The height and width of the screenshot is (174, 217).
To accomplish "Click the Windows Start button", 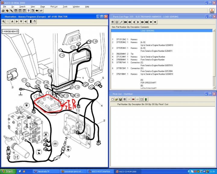I will pyautogui.click(x=7, y=171).
